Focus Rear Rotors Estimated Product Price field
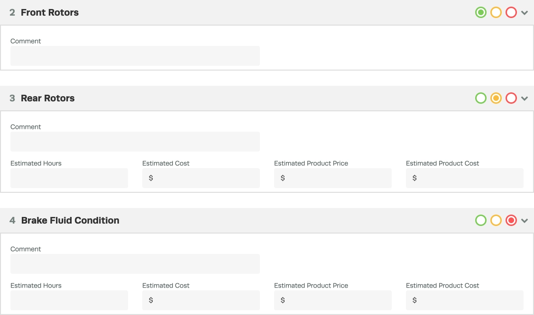 [333, 178]
